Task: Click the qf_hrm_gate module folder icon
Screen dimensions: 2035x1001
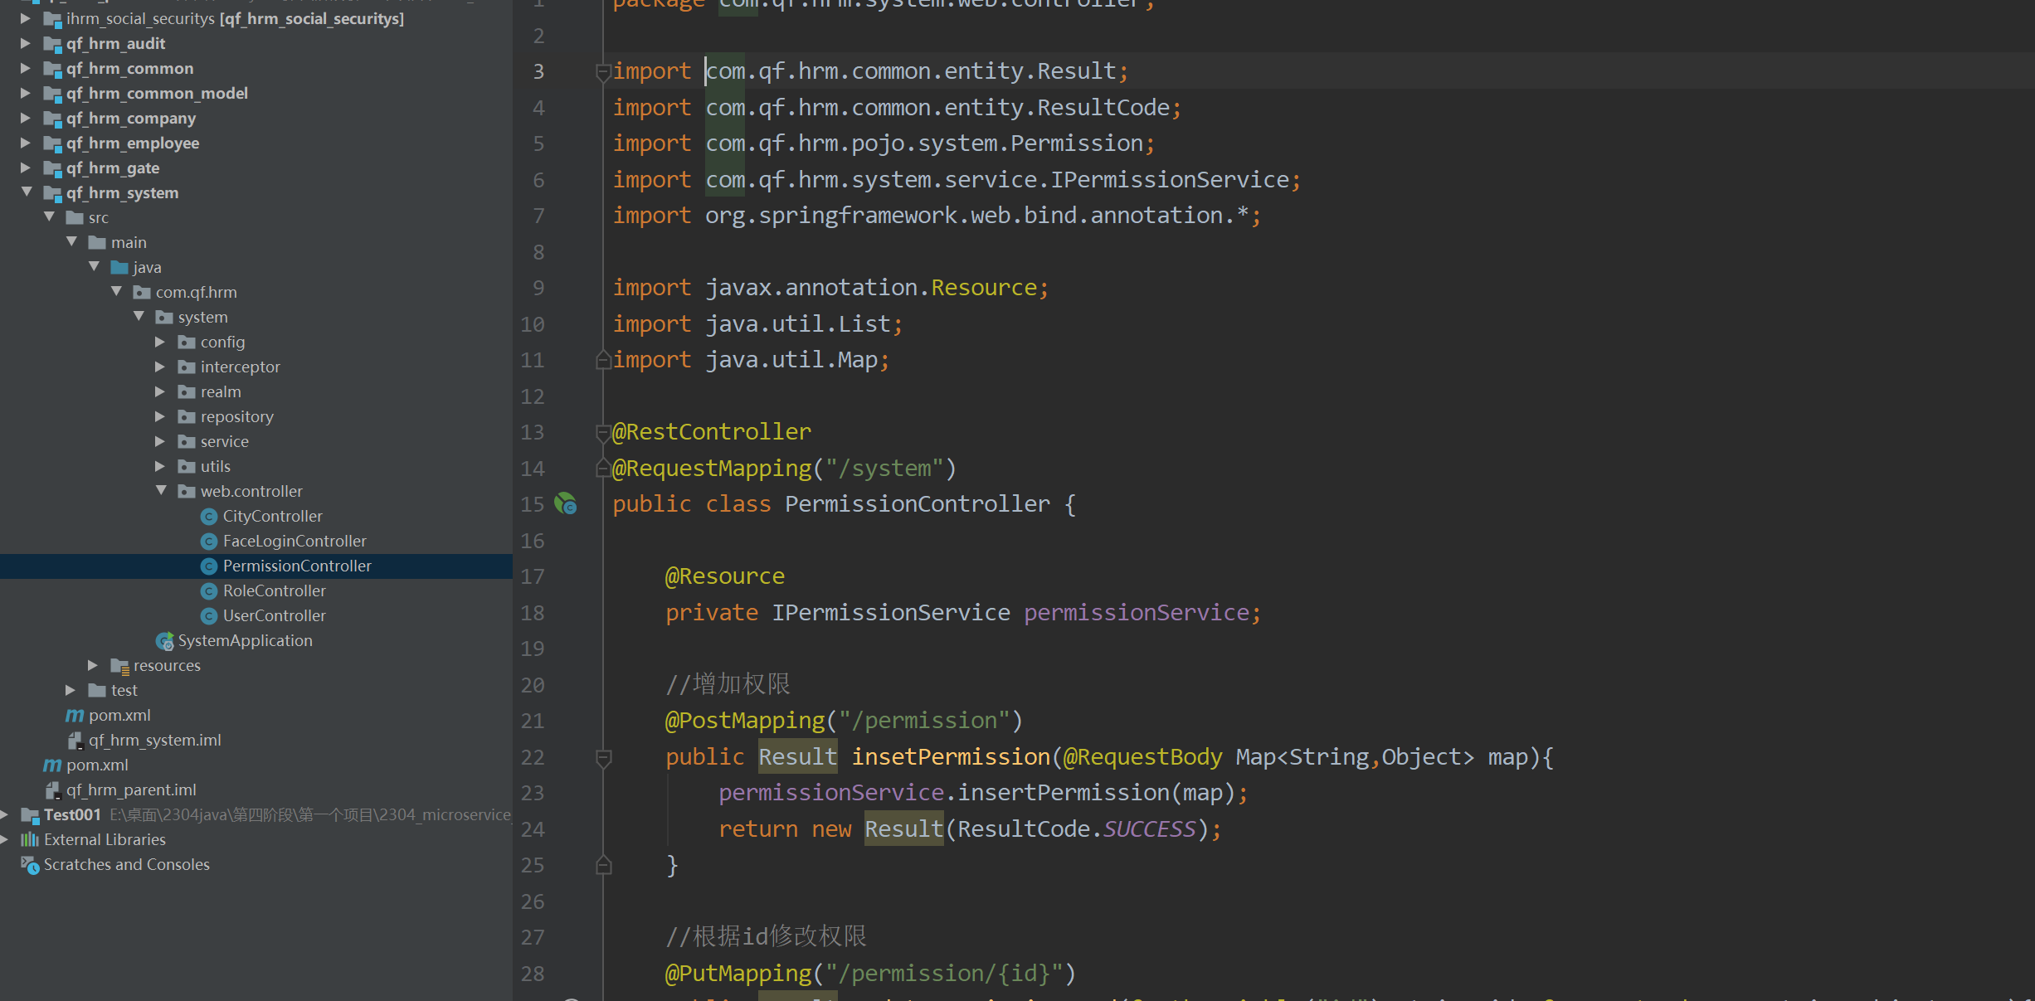Action: (x=52, y=168)
